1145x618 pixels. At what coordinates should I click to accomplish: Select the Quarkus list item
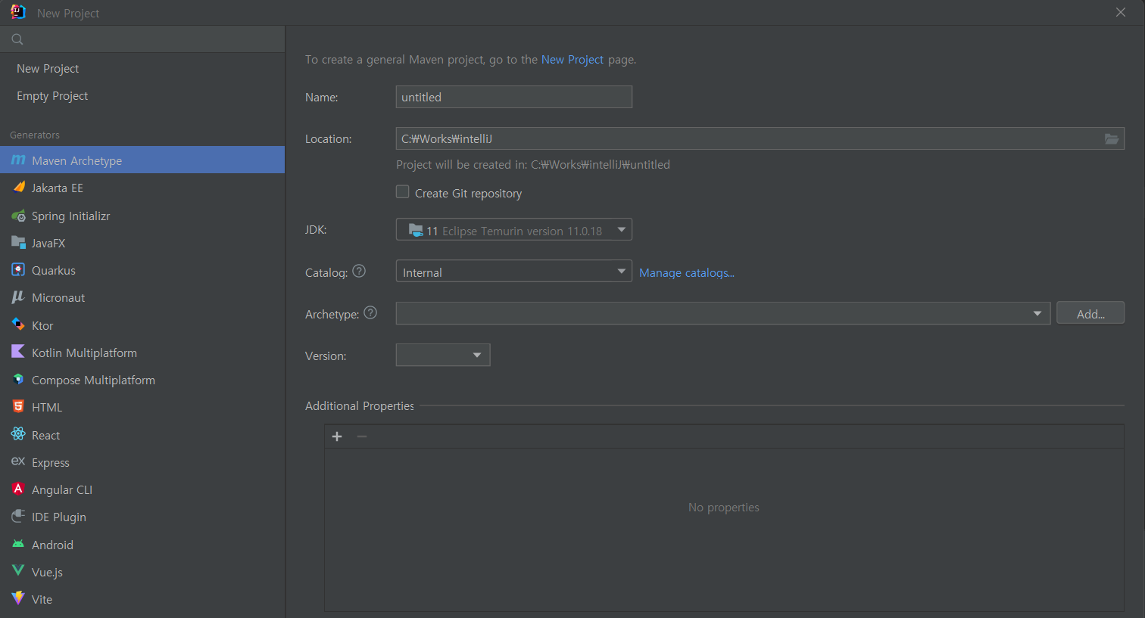tap(142, 270)
